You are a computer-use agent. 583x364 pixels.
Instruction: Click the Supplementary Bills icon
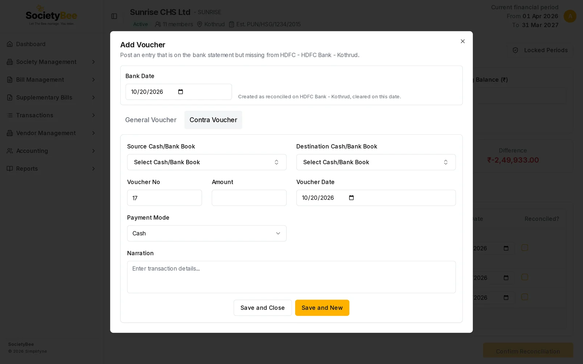[x=10, y=98]
